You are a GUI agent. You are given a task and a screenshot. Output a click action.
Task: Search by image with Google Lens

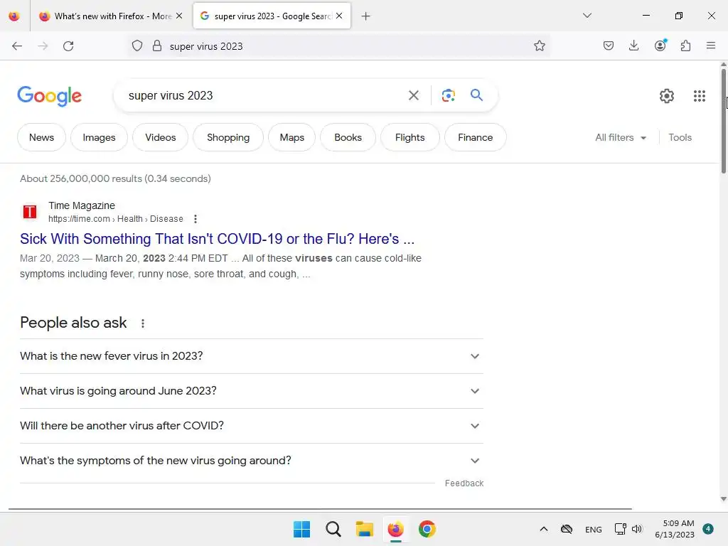pyautogui.click(x=448, y=95)
